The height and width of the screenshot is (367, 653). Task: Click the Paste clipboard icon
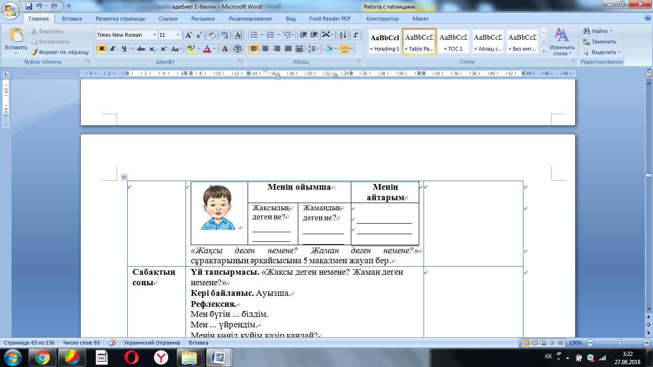click(x=16, y=36)
